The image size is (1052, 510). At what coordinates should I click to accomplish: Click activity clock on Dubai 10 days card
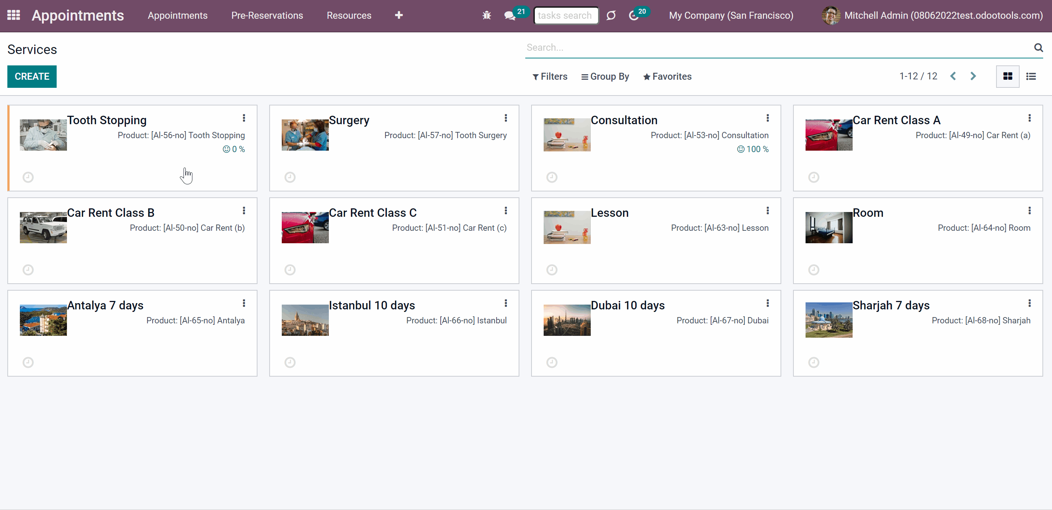click(552, 362)
